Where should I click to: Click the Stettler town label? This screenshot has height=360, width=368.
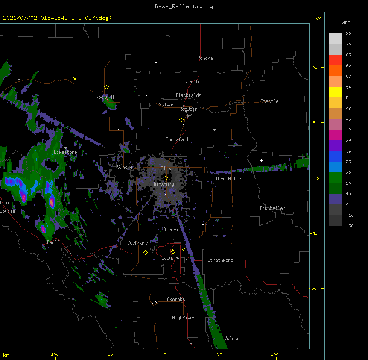[271, 101]
